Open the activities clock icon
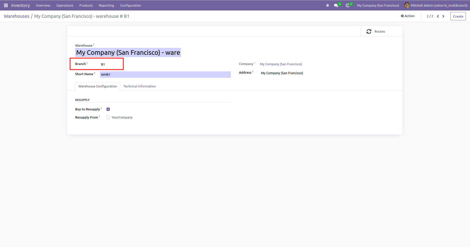470x247 pixels. click(x=347, y=5)
